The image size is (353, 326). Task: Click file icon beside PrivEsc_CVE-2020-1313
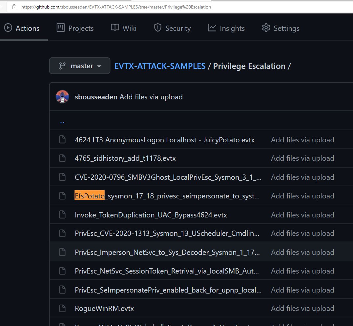click(x=62, y=233)
